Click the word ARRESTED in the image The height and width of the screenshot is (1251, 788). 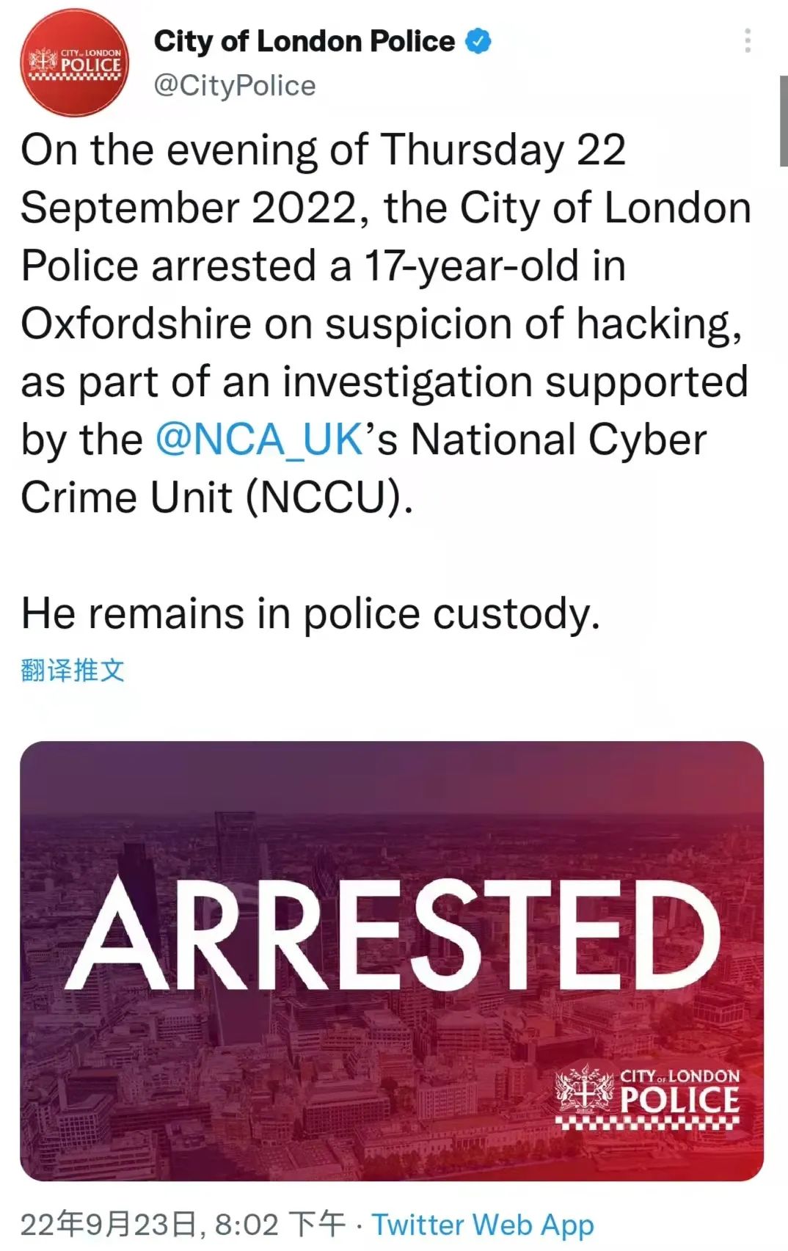(x=392, y=933)
